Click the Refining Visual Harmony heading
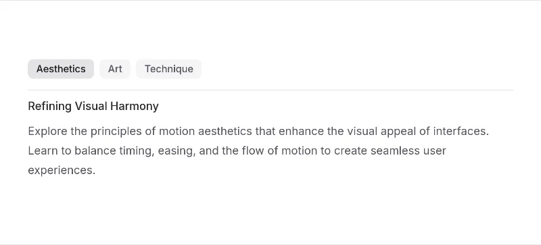The height and width of the screenshot is (245, 541). tap(93, 106)
